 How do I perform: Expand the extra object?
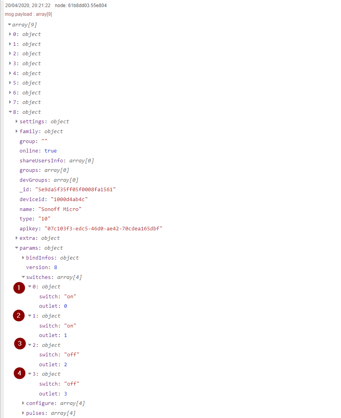(x=17, y=238)
